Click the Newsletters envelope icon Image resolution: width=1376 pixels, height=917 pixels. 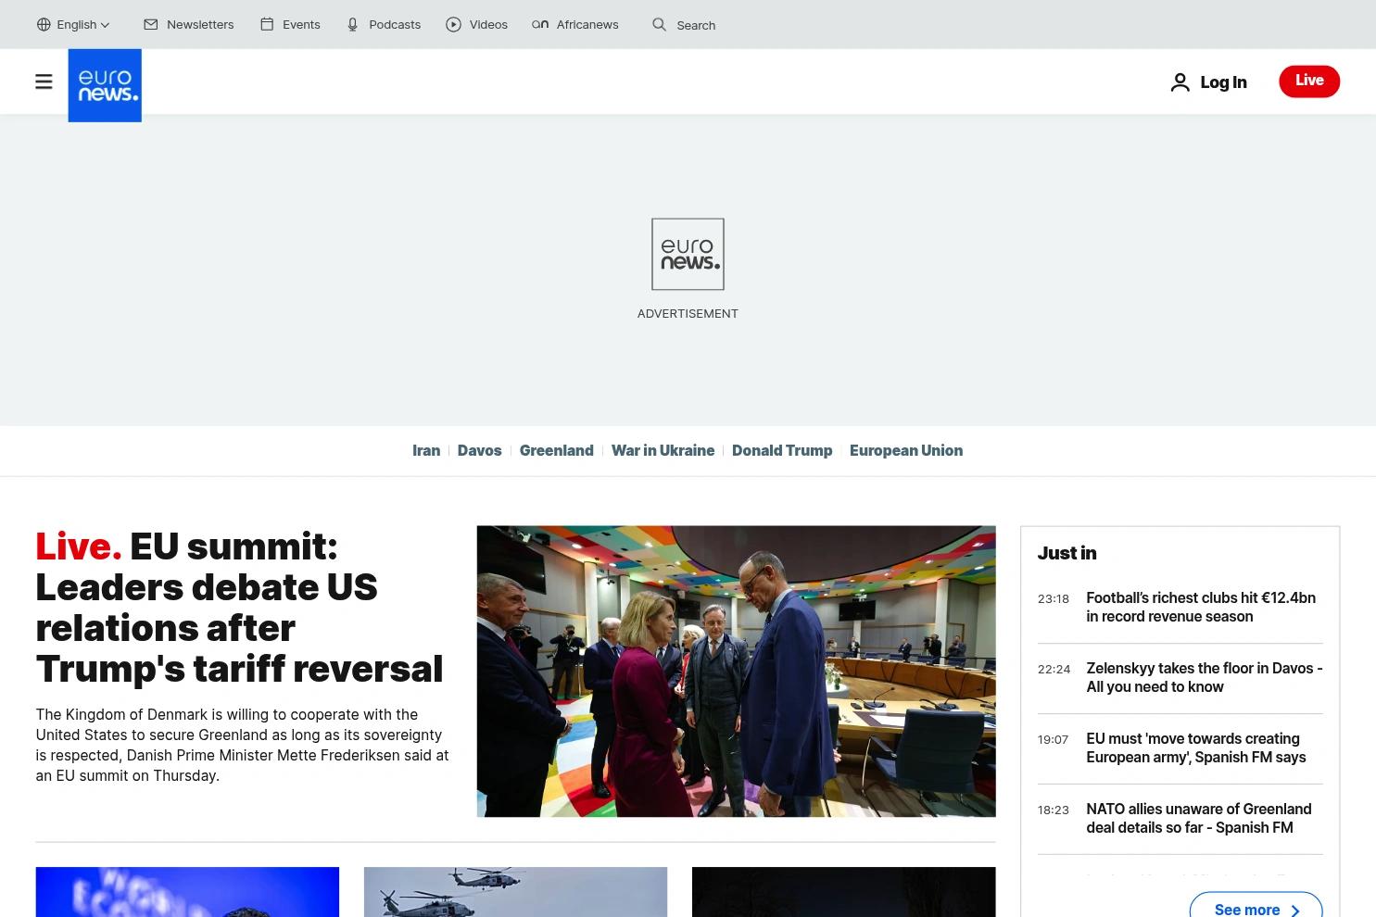[151, 24]
